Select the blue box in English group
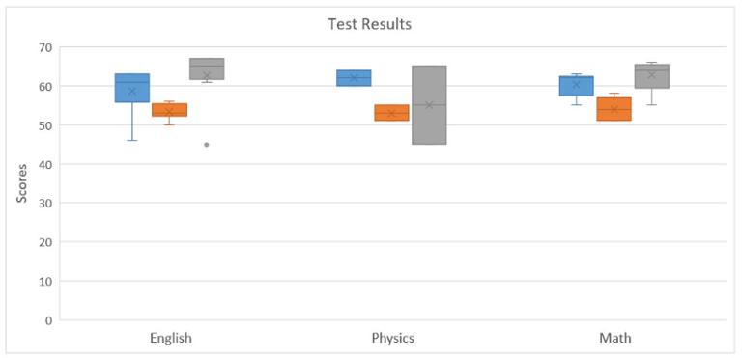 (132, 88)
